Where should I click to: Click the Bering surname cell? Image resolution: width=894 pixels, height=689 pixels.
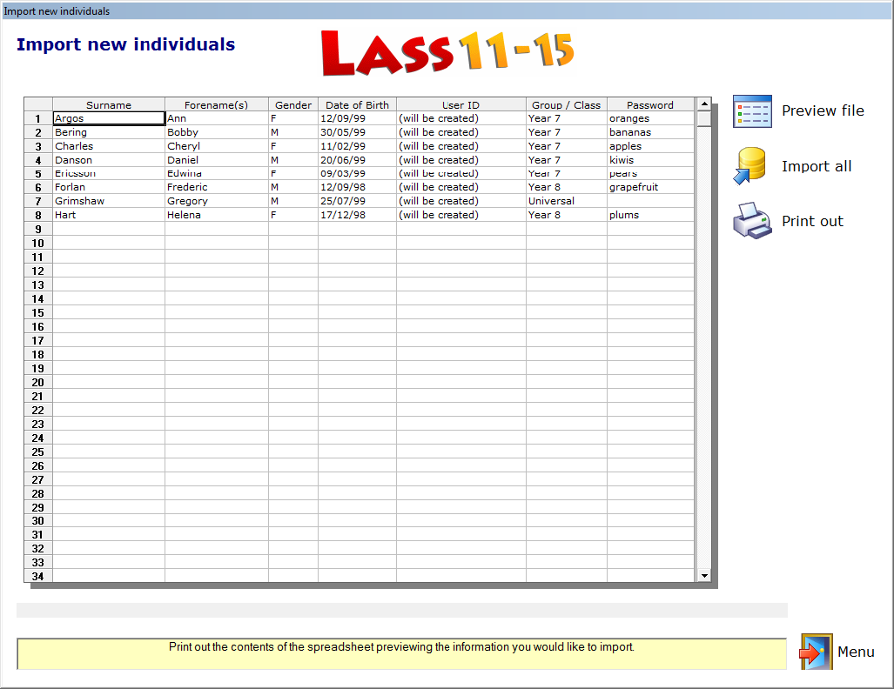[109, 132]
